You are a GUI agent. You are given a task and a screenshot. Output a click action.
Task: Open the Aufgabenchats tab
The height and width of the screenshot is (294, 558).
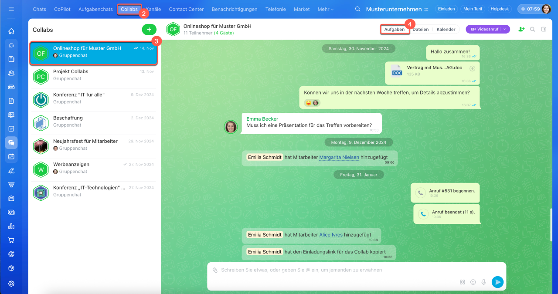(x=95, y=9)
